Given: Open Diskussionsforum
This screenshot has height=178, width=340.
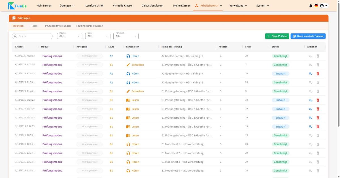Looking at the screenshot, I should (152, 6).
